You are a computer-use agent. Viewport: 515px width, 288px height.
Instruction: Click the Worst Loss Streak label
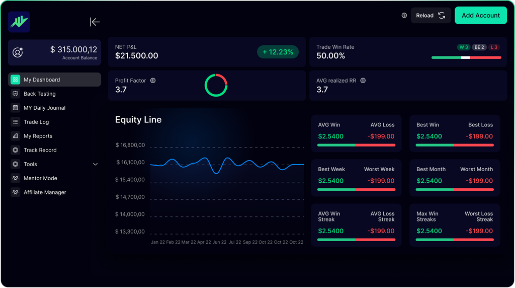point(479,217)
